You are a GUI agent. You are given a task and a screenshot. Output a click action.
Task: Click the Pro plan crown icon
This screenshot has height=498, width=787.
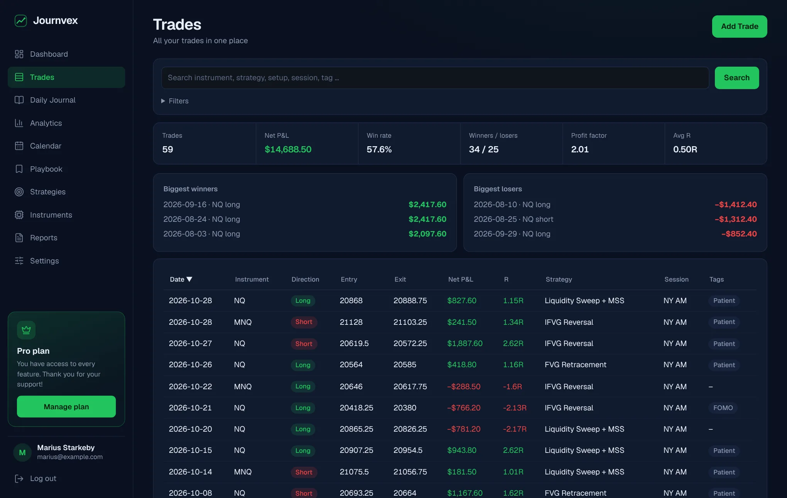[x=26, y=330]
